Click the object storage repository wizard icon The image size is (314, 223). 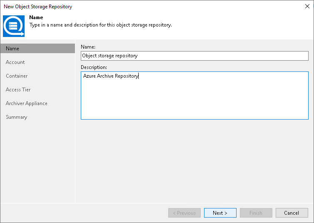coord(14,26)
